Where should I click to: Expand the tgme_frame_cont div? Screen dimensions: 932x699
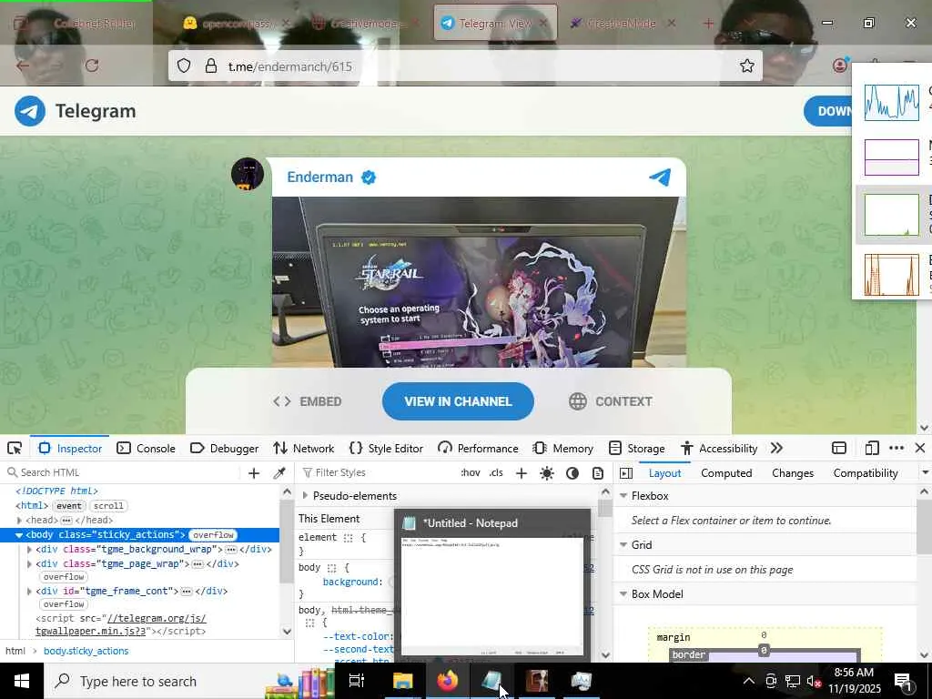pyautogui.click(x=29, y=591)
